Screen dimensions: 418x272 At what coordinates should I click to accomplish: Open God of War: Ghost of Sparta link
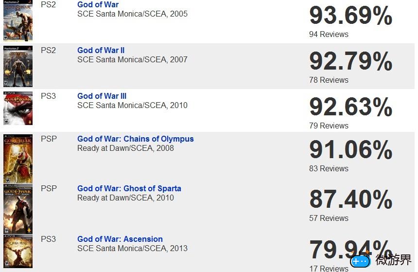tap(129, 188)
